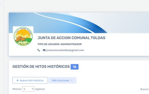The image size is (149, 94).
Task: Click the phone icon in the profile card
Action: tap(39, 50)
